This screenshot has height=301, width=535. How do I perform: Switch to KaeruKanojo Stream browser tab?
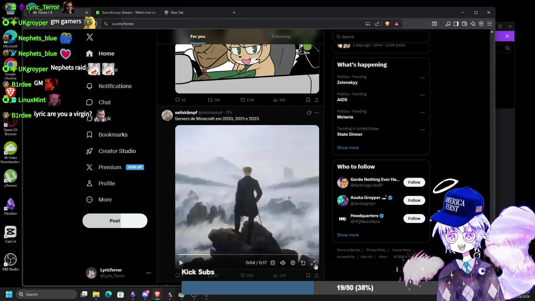coord(126,13)
